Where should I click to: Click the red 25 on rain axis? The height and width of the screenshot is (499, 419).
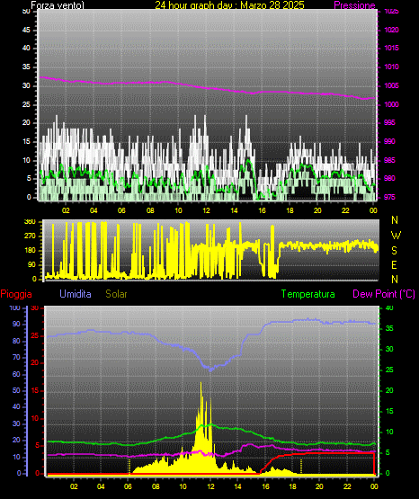coord(35,335)
